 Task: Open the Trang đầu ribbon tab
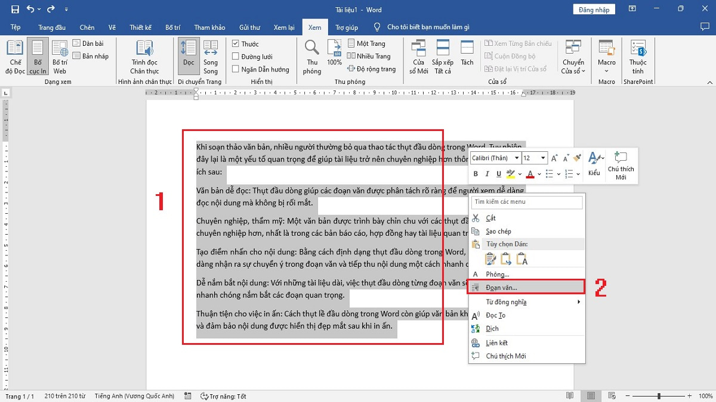tap(52, 27)
